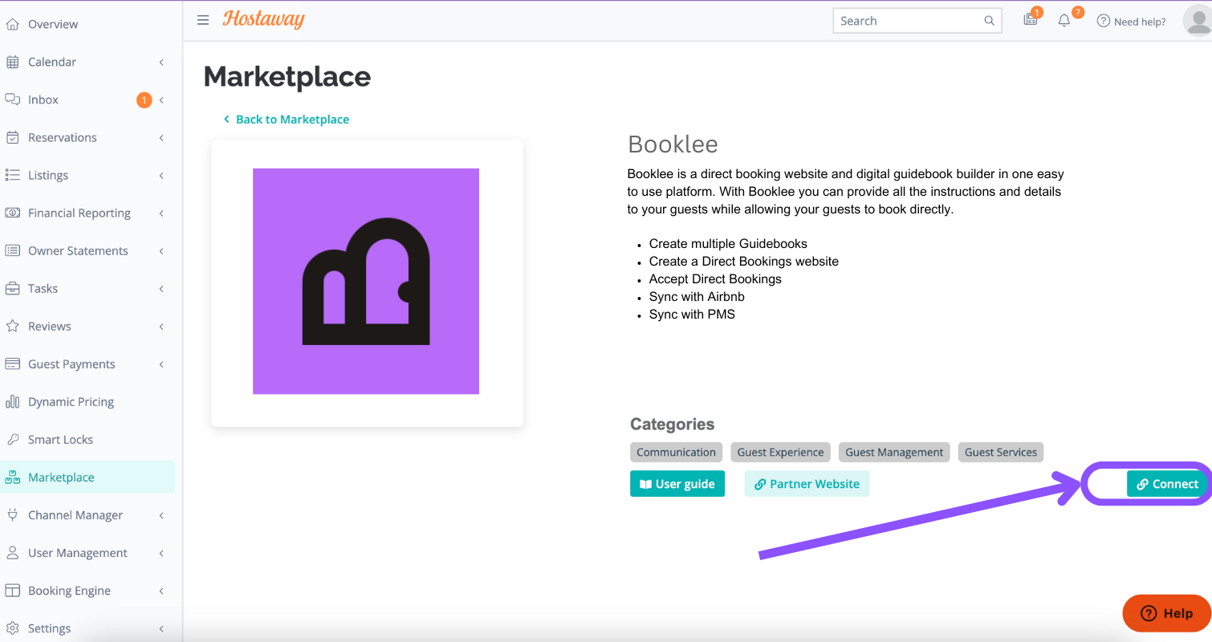The image size is (1212, 642).
Task: Click the Booking Engine layout icon
Action: pos(12,590)
